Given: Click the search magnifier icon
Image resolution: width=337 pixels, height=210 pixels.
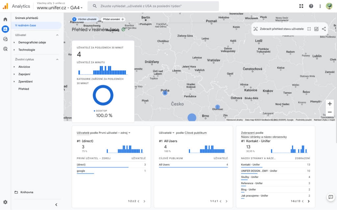Looking at the screenshot, I should coord(94,6).
